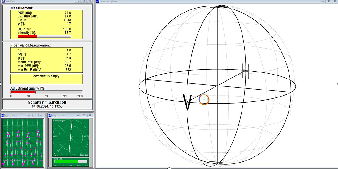Maximize the Ellipse View window
This screenshot has width=338, height=169.
[84, 116]
